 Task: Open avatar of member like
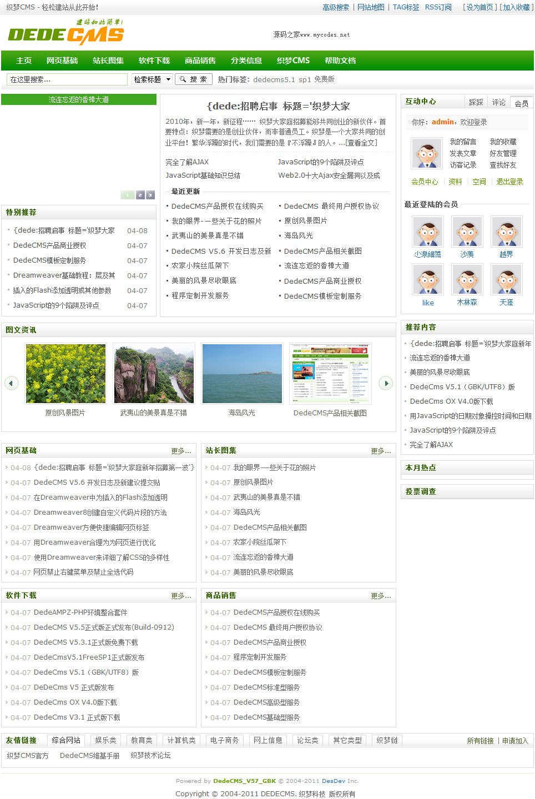[427, 279]
